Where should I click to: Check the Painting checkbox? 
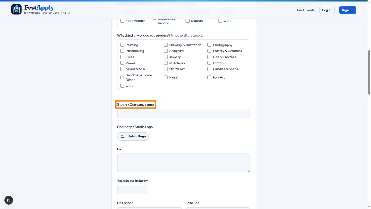[x=122, y=45]
